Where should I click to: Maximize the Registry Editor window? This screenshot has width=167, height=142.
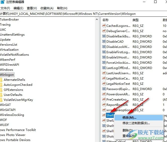pyautogui.click(x=155, y=2)
